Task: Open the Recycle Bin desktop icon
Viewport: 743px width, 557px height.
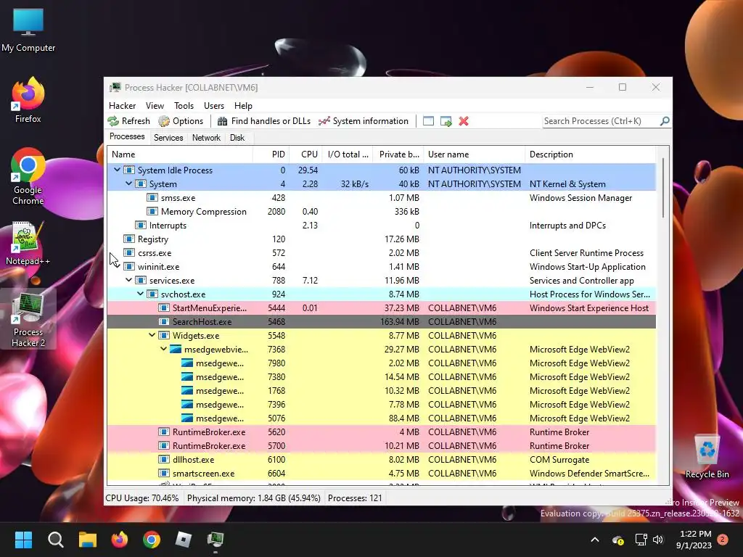Action: [x=707, y=456]
